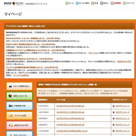Click the PDF icon in row 329408207
Image resolution: width=136 pixels, height=136 pixels.
(114, 119)
